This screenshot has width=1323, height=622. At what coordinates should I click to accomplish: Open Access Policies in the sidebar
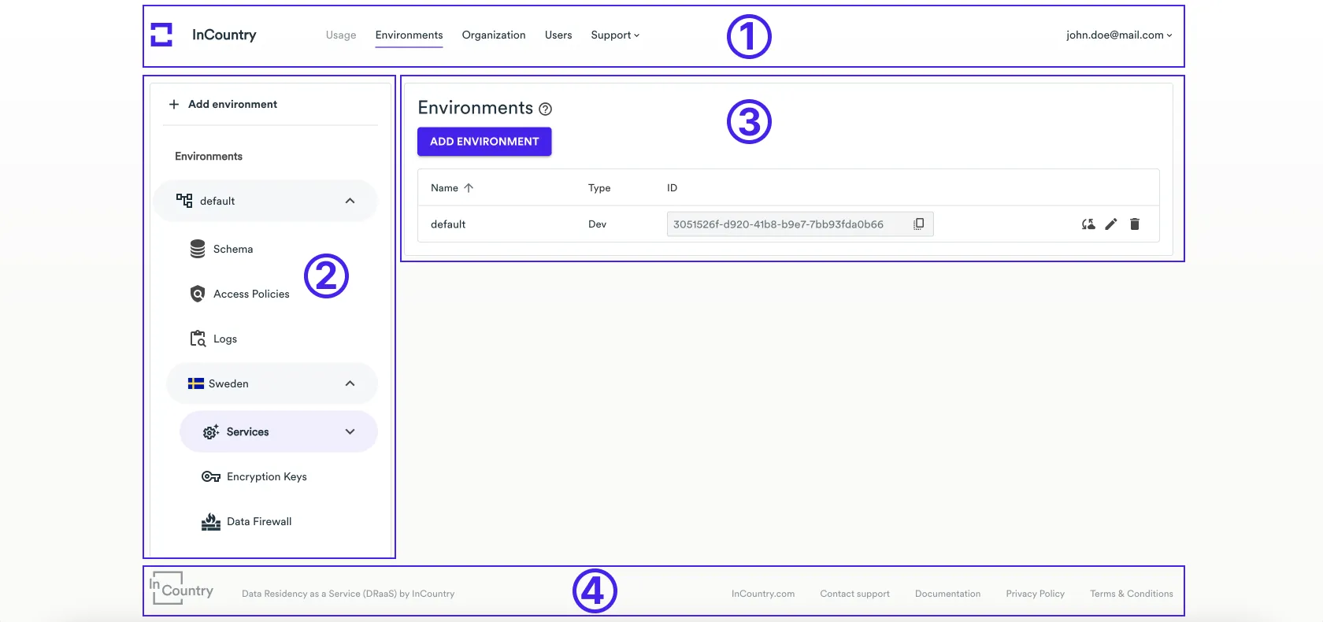[250, 294]
